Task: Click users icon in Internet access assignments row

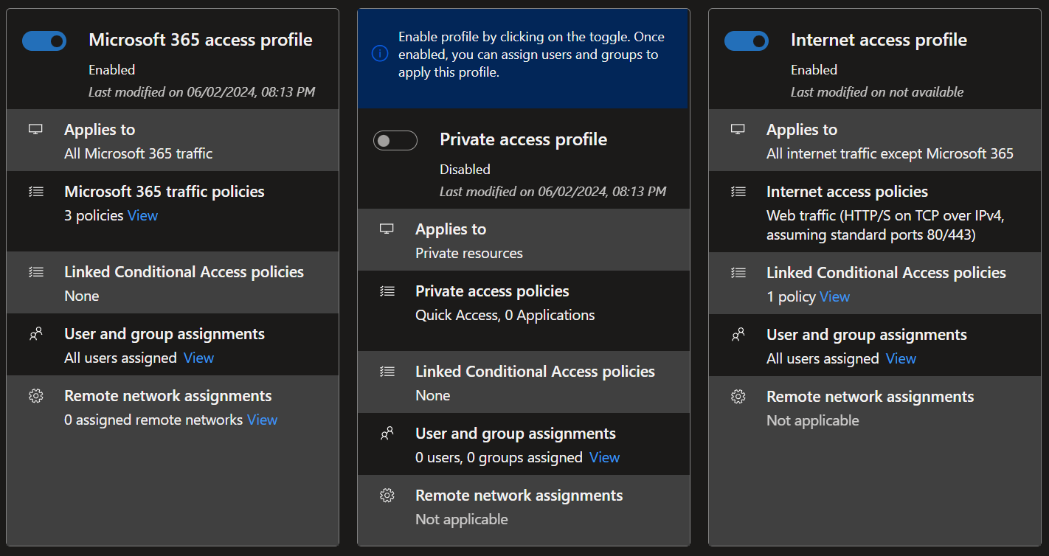Action: 738,335
